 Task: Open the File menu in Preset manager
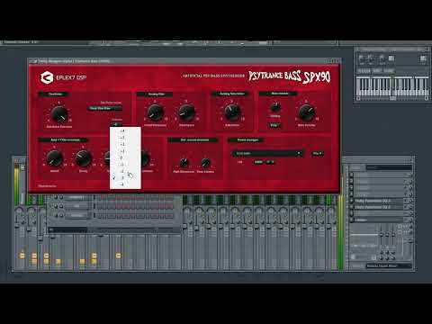(317, 153)
